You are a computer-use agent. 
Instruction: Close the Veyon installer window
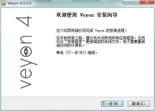pyautogui.click(x=147, y=2)
